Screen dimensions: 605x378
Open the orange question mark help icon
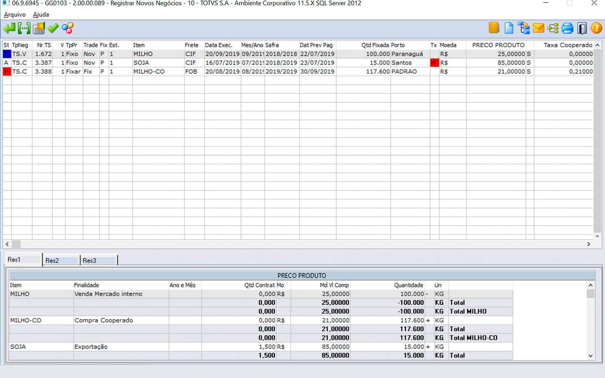click(596, 28)
